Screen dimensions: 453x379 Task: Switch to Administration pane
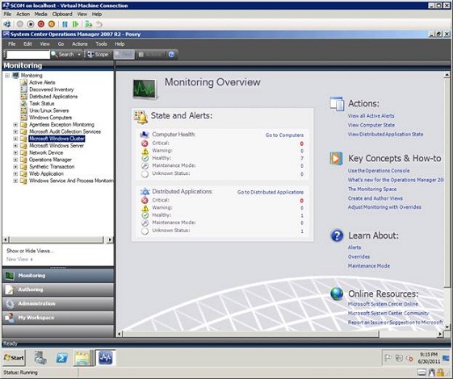(x=58, y=304)
